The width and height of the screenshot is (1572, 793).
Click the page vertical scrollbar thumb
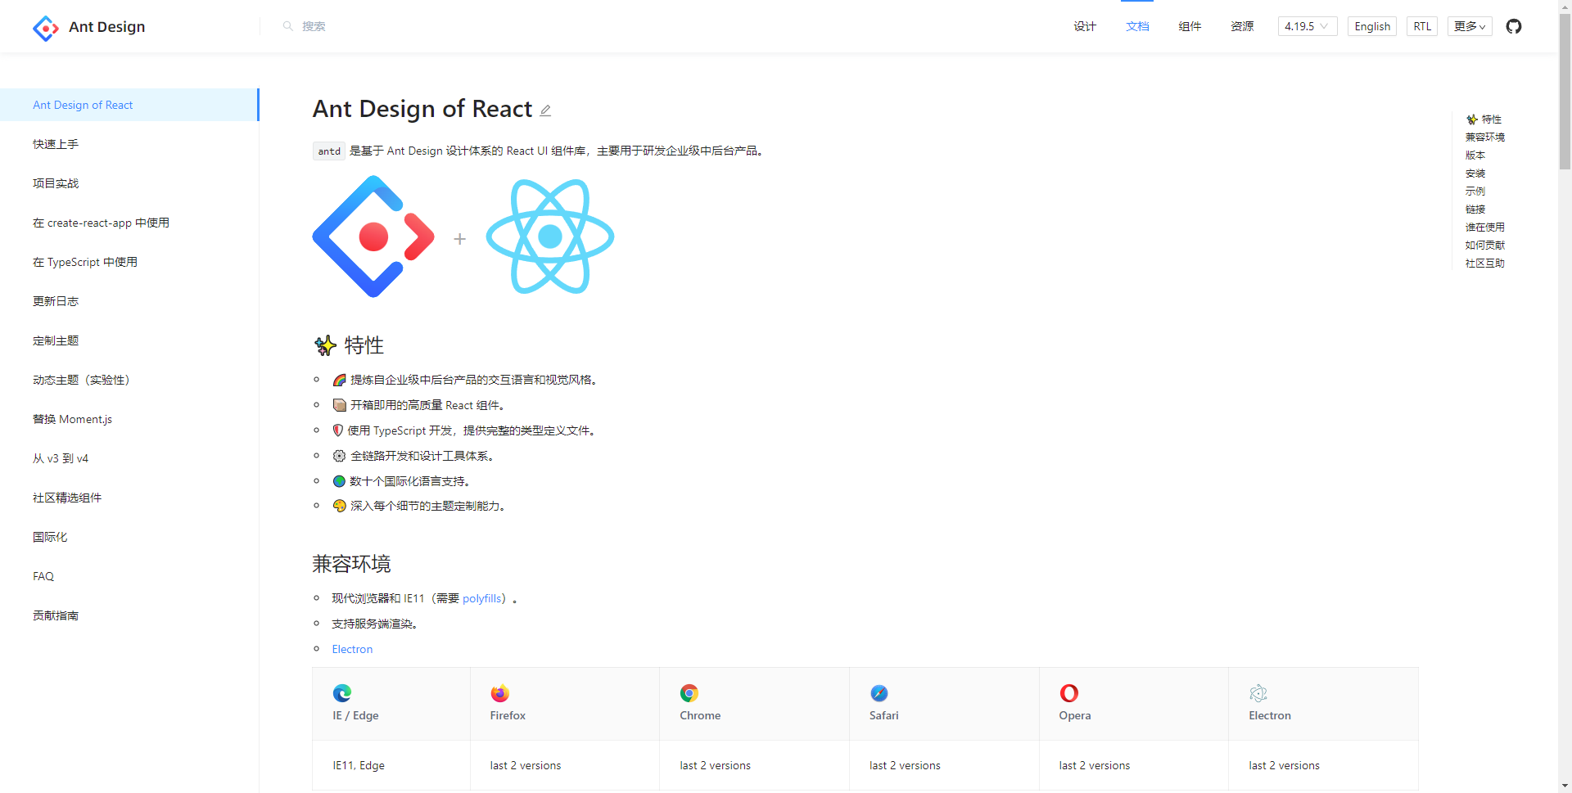(1565, 92)
